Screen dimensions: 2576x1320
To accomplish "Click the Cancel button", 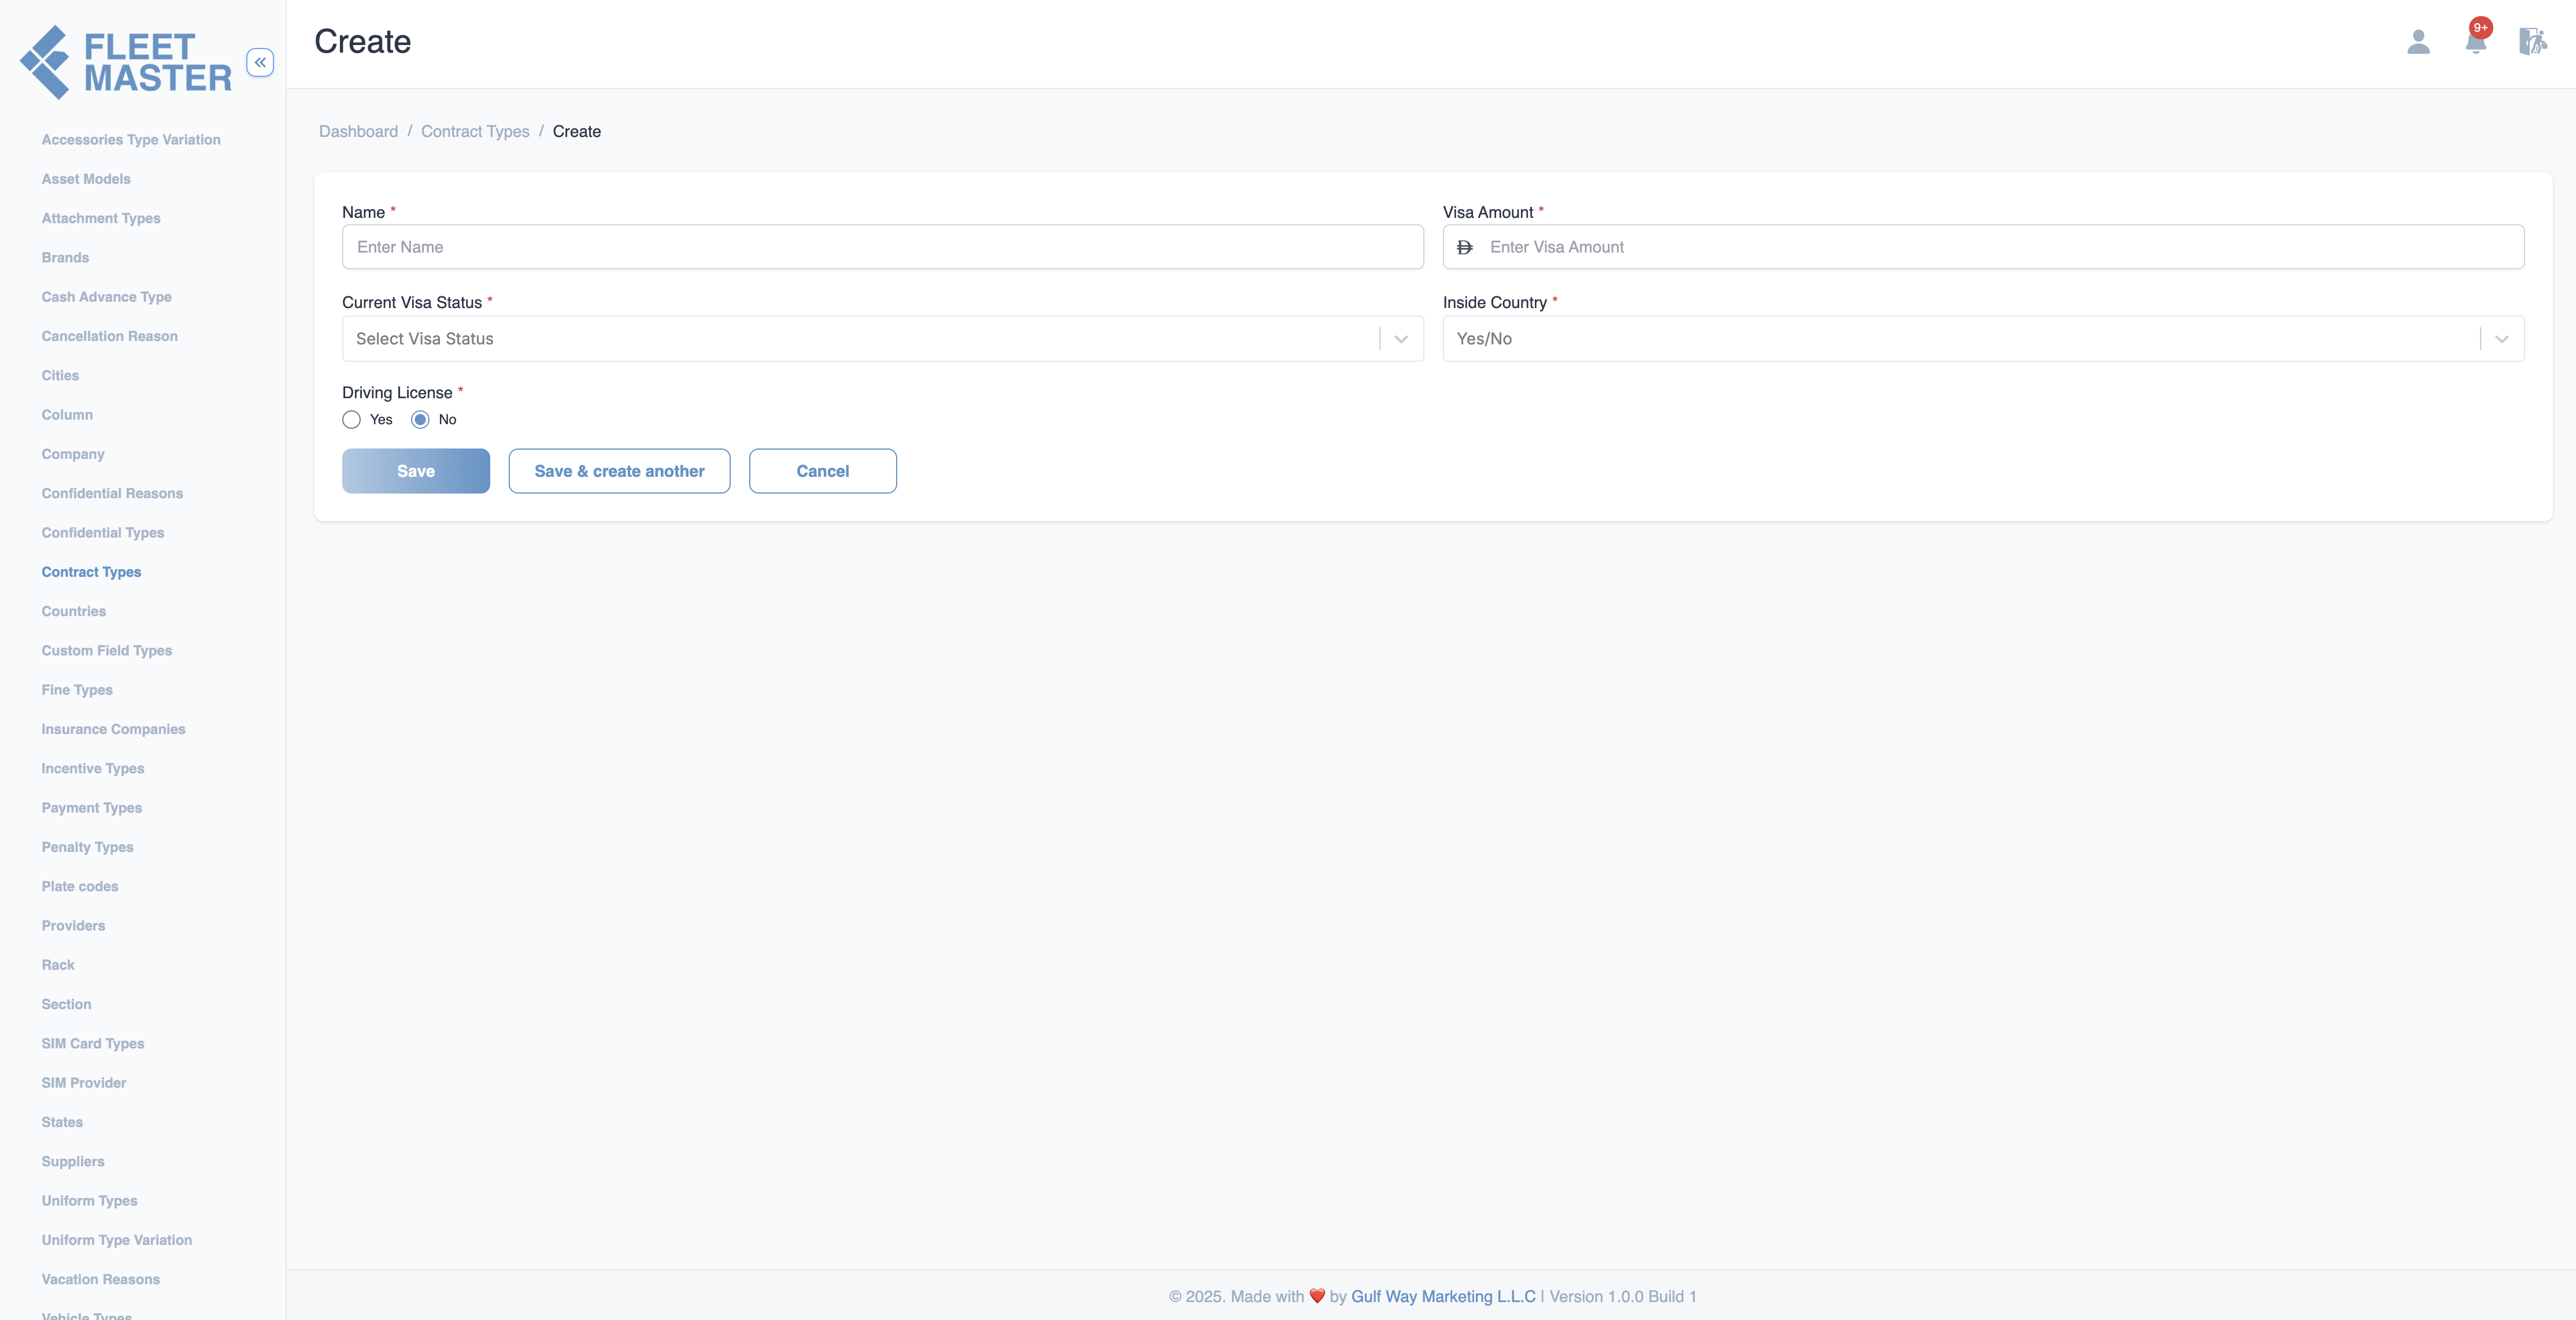I will click(x=823, y=471).
